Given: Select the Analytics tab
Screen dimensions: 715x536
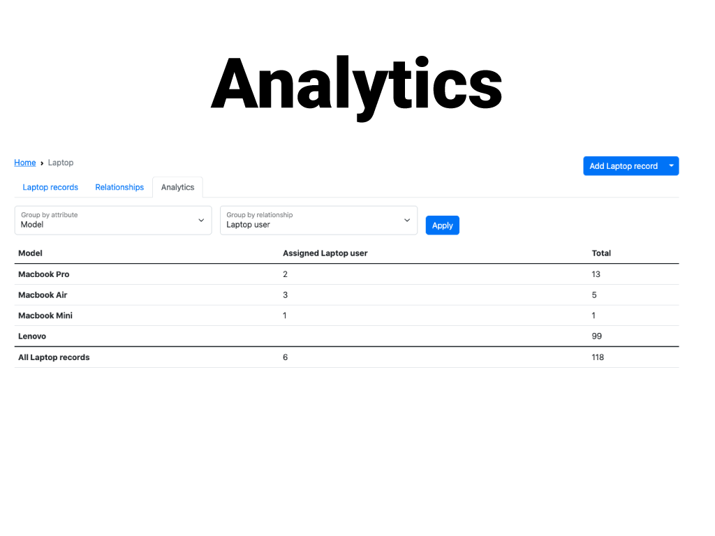Looking at the screenshot, I should pyautogui.click(x=177, y=187).
